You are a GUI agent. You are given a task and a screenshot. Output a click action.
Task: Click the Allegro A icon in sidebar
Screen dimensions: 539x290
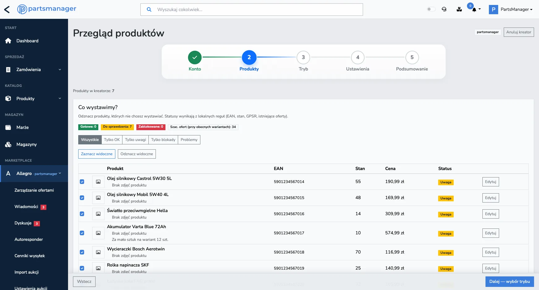(8, 173)
